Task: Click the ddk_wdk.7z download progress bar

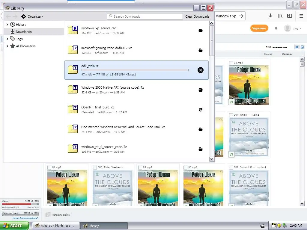Action: (x=135, y=70)
